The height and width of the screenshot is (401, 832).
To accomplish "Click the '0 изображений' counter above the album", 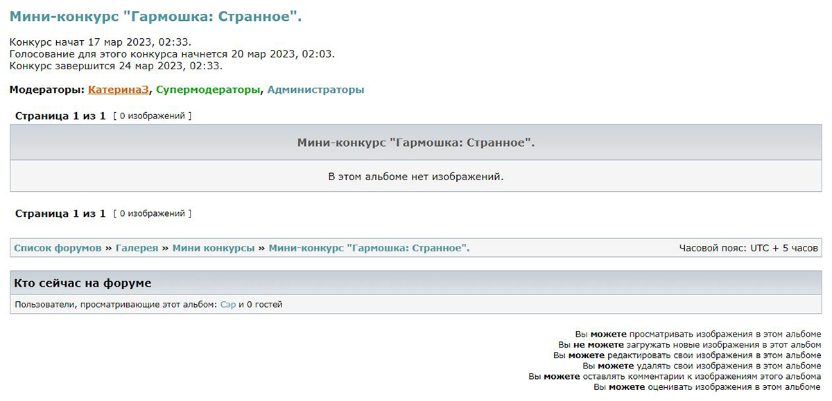I will [153, 116].
